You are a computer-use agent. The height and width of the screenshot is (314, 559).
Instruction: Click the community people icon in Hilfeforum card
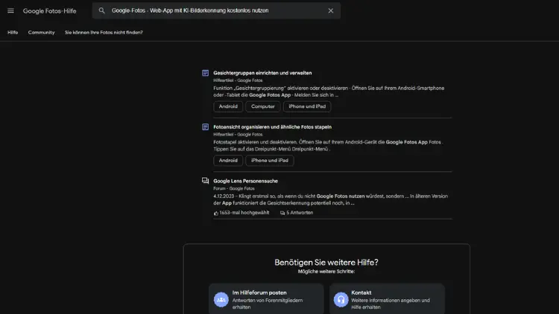click(x=221, y=300)
